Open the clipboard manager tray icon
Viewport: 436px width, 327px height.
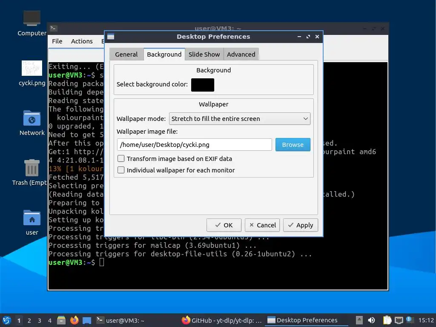387,320
